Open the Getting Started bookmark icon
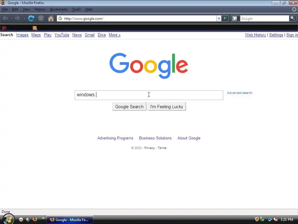Image resolution: width=298 pixels, height=224 pixels. tap(4, 28)
